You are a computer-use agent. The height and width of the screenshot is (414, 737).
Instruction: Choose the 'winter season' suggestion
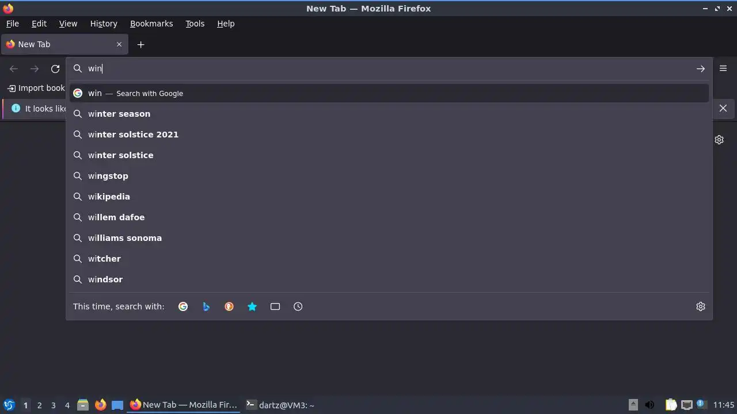coord(389,114)
